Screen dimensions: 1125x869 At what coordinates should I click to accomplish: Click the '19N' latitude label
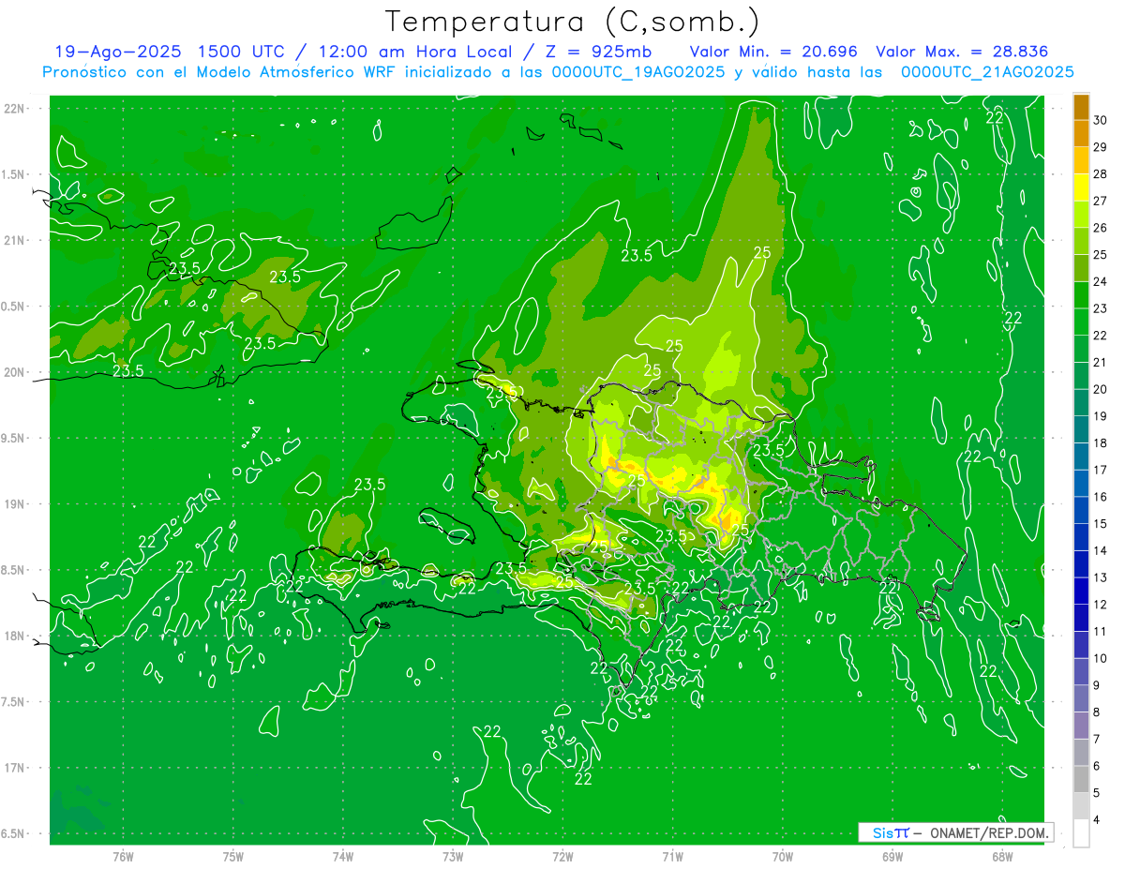pyautogui.click(x=14, y=504)
